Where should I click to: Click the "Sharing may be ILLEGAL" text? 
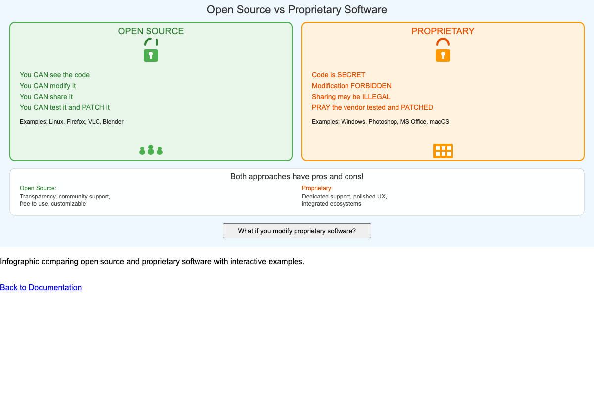(351, 97)
